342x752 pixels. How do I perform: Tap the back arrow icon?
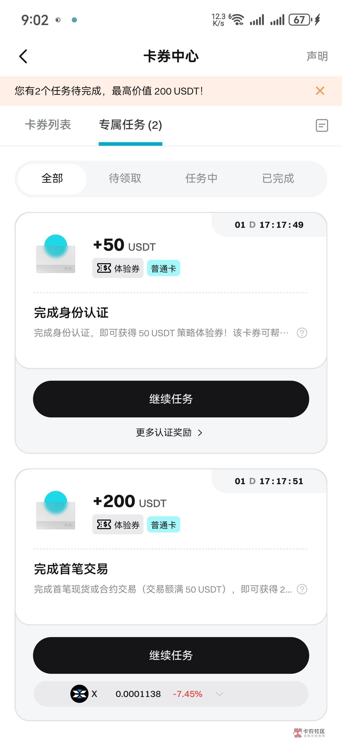[23, 56]
